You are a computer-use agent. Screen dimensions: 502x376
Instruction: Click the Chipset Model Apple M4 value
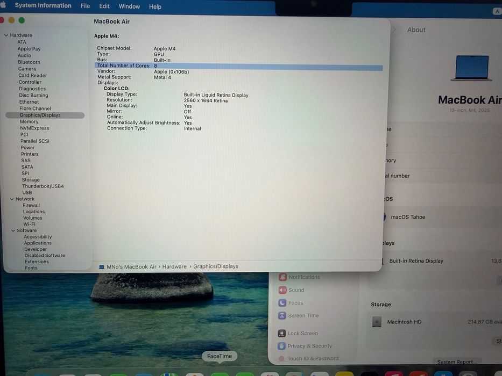165,48
